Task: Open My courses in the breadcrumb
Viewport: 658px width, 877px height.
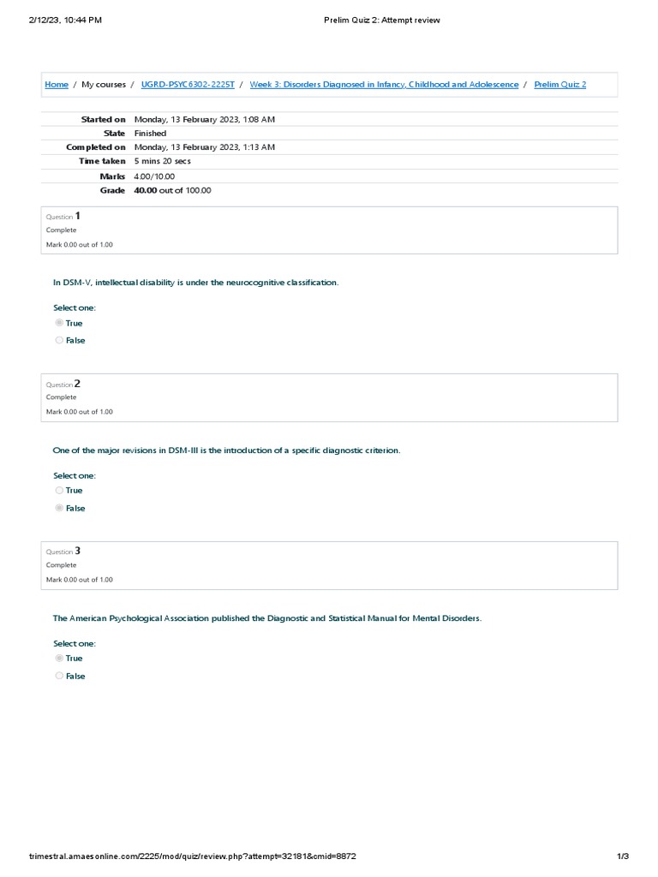Action: point(103,85)
